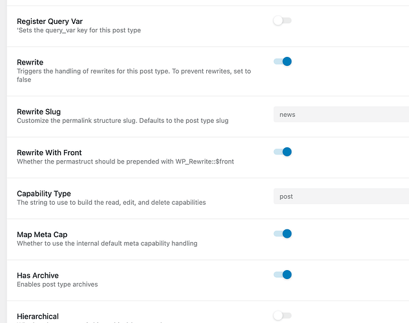Switch off Has Archive toggle
Image resolution: width=409 pixels, height=323 pixels.
pyautogui.click(x=282, y=275)
